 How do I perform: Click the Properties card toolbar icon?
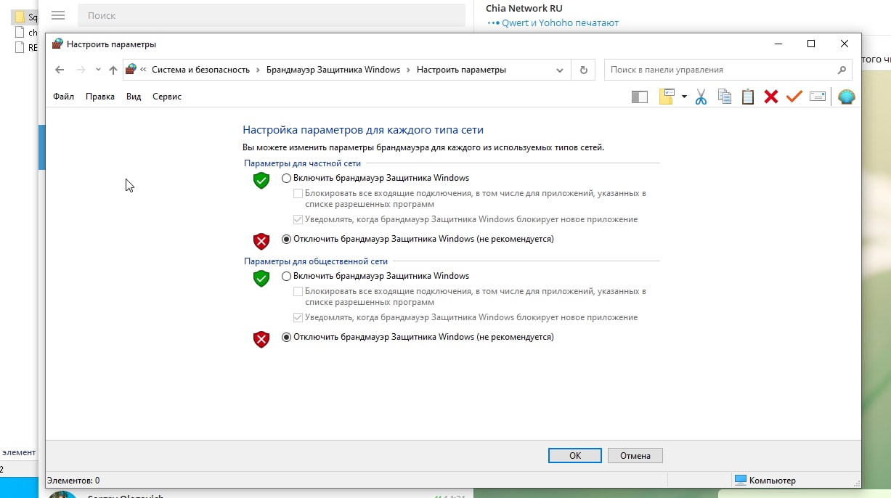(x=818, y=97)
